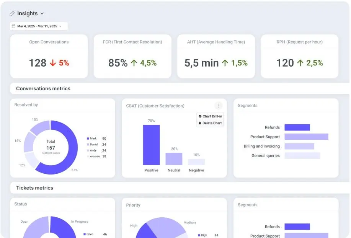Click the RPH green up arrow icon
Viewport: 351px width, 238px height.
click(300, 63)
